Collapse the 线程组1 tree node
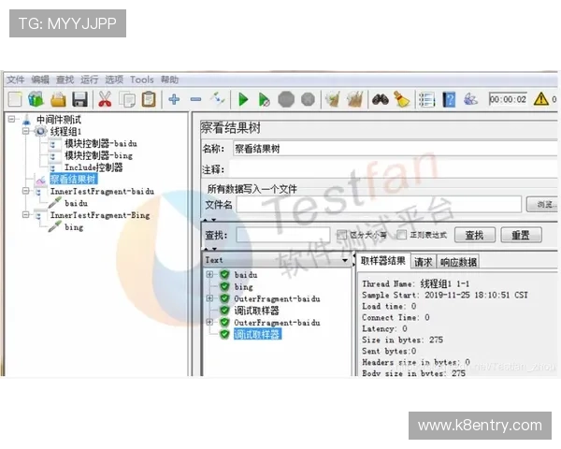Screen dimensions: 561x449 [26, 131]
